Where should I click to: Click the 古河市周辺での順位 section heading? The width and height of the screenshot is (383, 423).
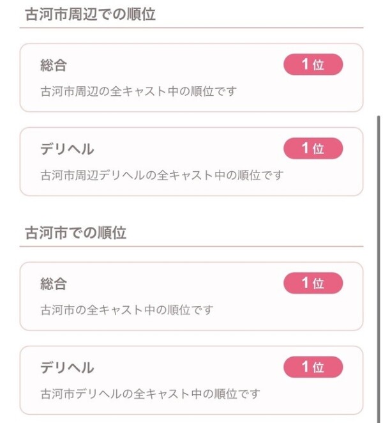pos(90,15)
